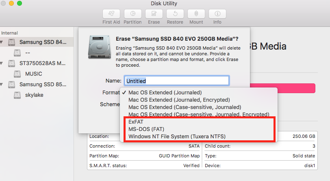This screenshot has width=330, height=181.
Task: Click the 250.06 GB capacity value
Action: 304,136
